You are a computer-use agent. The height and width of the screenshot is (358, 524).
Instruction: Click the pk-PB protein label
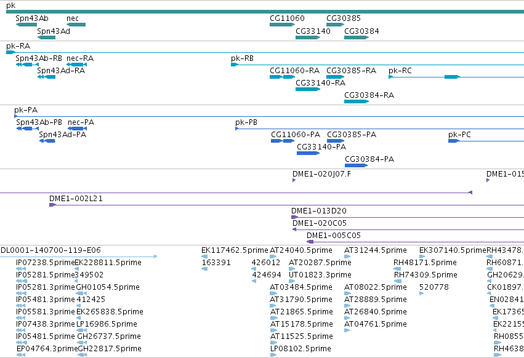[x=246, y=122]
